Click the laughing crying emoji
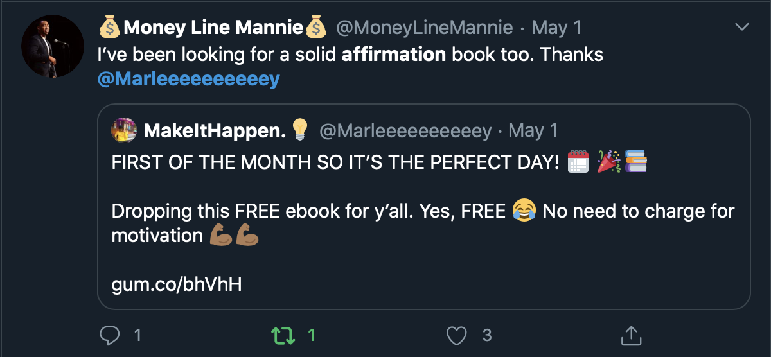771x357 pixels. [x=524, y=211]
